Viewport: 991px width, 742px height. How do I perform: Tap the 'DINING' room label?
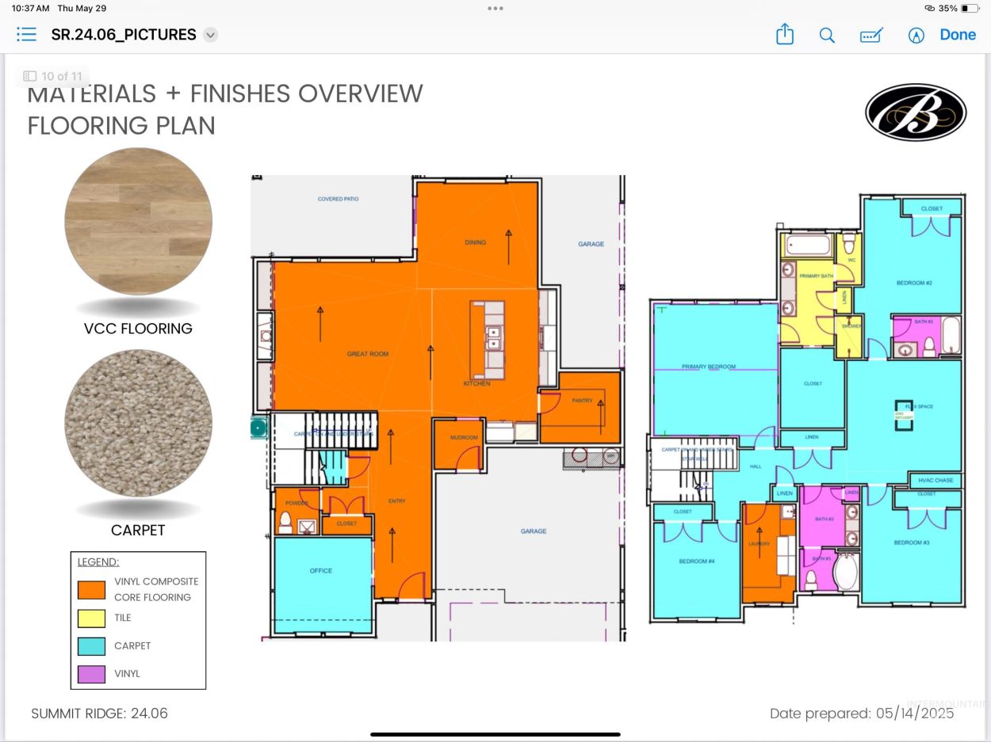475,242
